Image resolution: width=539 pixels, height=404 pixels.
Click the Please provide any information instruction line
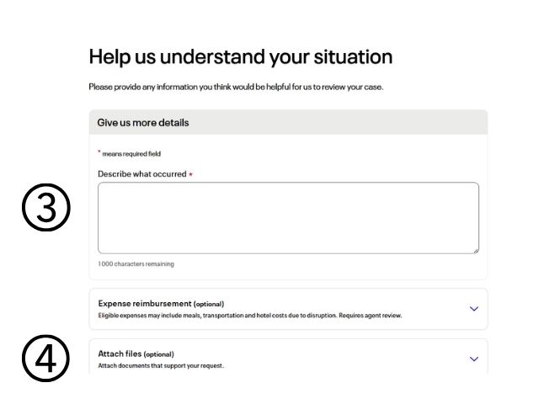[236, 87]
